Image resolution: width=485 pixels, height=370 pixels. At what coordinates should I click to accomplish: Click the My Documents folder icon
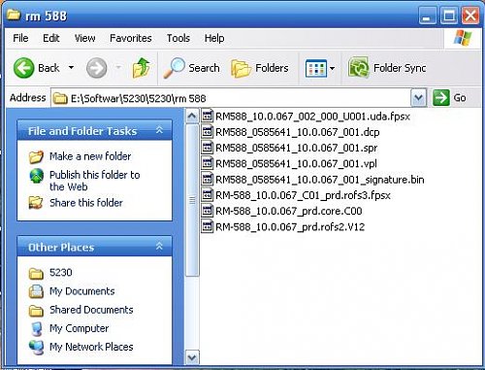36,291
